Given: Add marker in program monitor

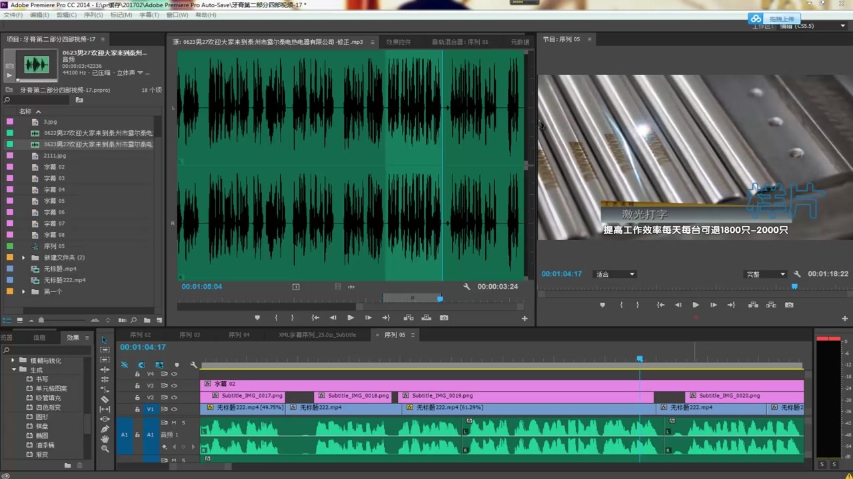Looking at the screenshot, I should click(x=602, y=305).
